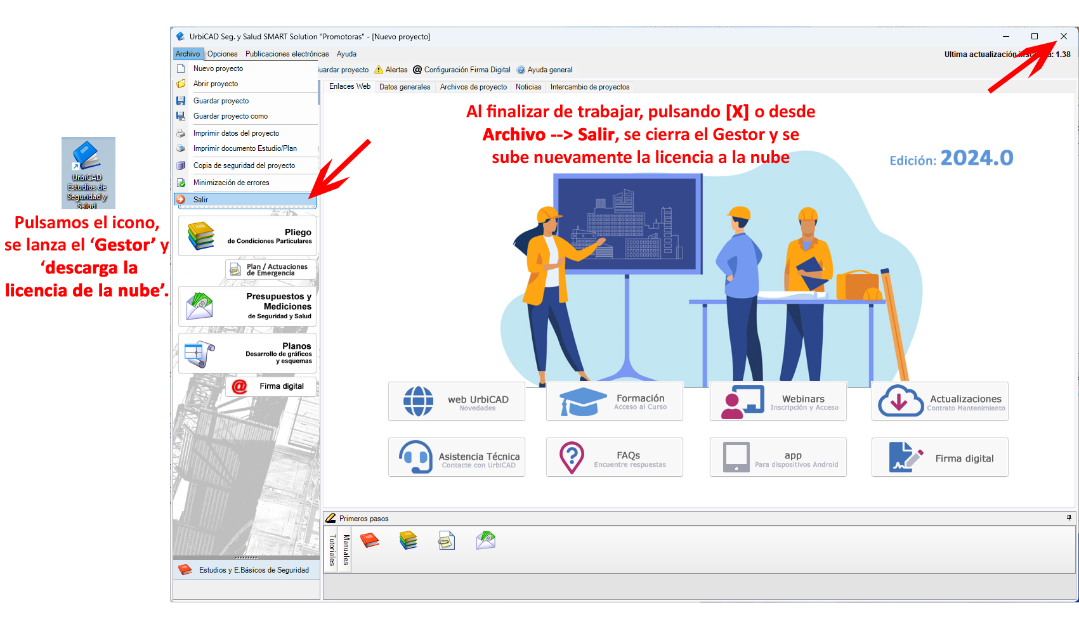The width and height of the screenshot is (1079, 629).
Task: Open Publicaciones electrónicas menu
Action: 287,54
